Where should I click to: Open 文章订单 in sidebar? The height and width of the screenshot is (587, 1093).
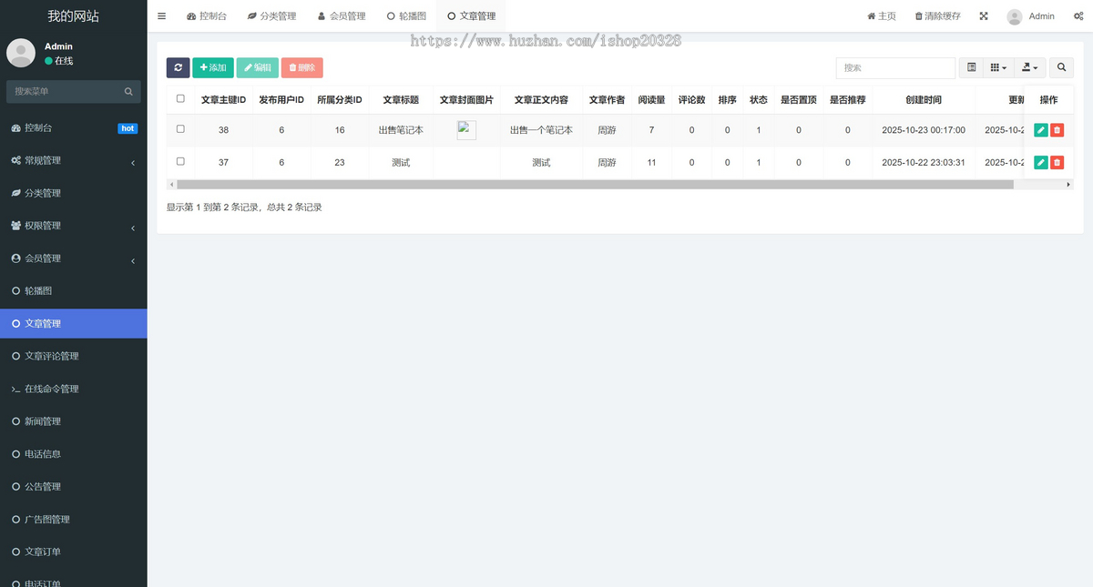pos(73,552)
